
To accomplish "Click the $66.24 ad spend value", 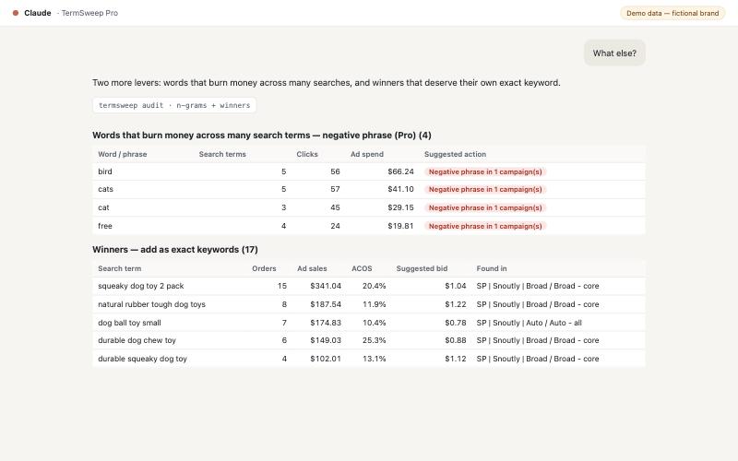I will click(x=400, y=171).
